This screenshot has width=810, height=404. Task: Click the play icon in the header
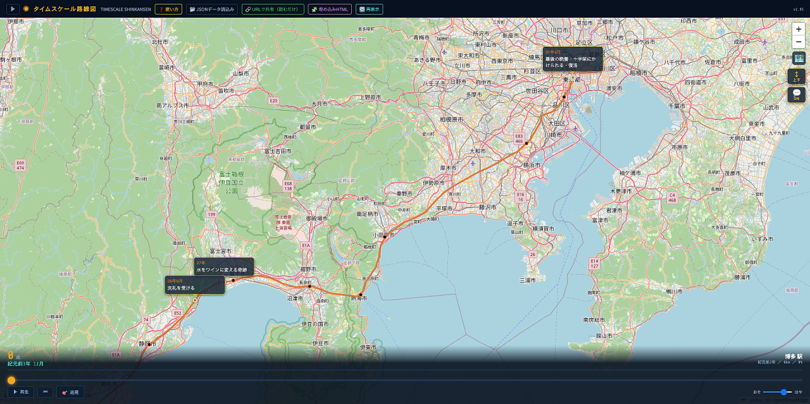(13, 9)
